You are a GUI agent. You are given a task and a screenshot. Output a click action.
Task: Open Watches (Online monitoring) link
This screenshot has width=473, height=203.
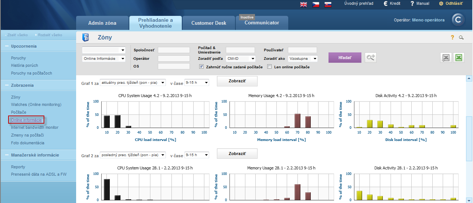click(36, 104)
